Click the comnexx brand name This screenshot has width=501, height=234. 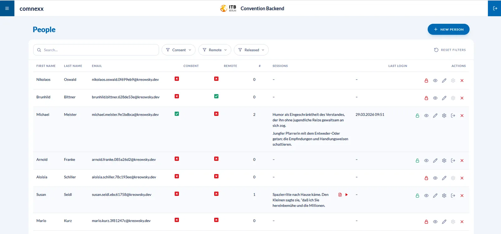tap(32, 9)
